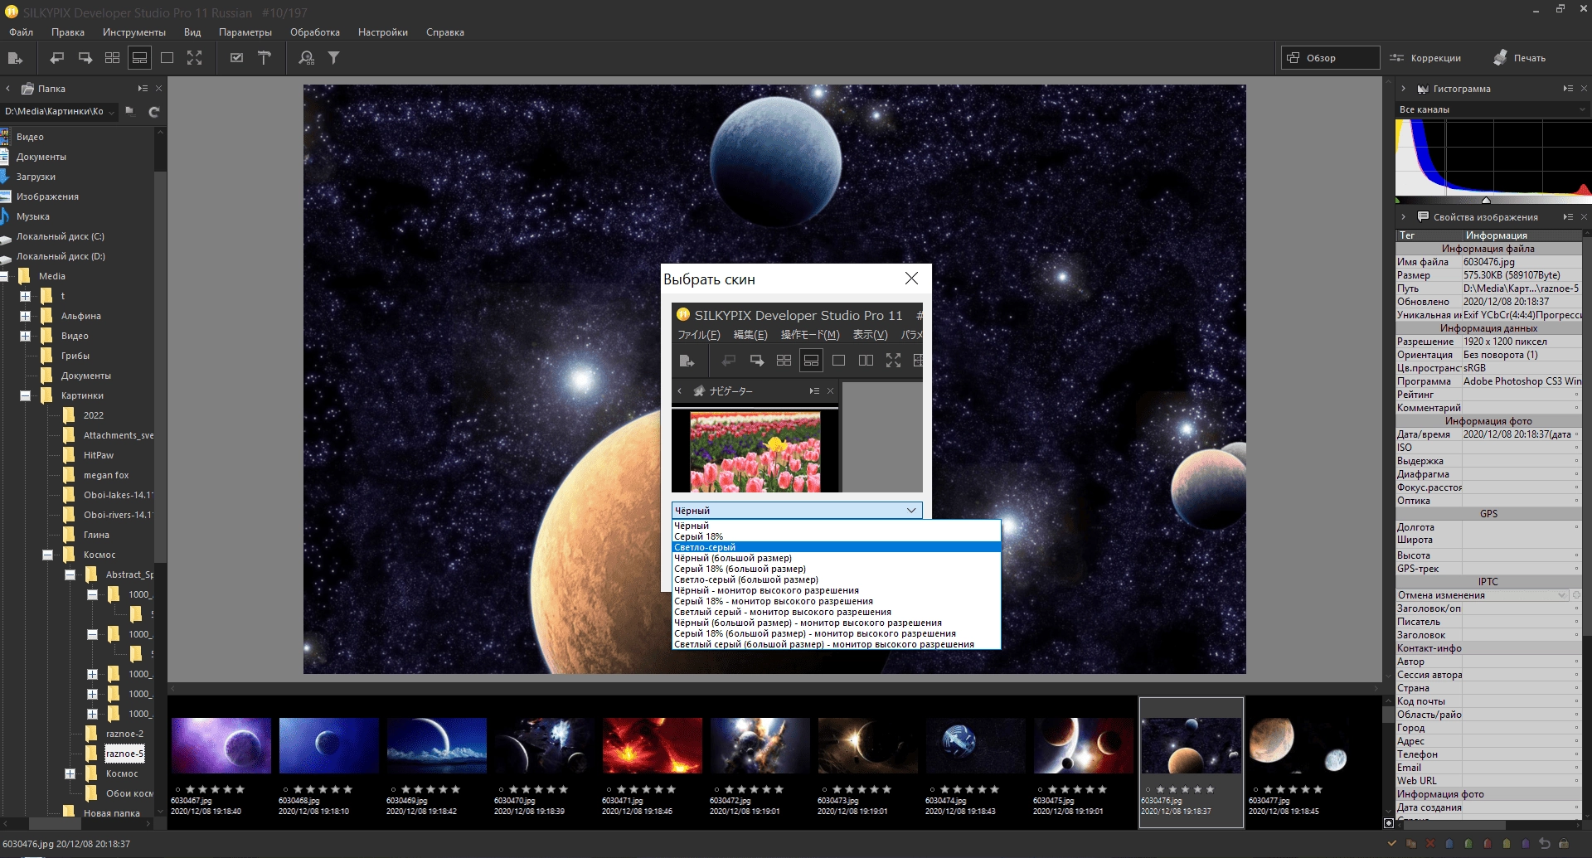Open the Обработка menu

tap(315, 32)
